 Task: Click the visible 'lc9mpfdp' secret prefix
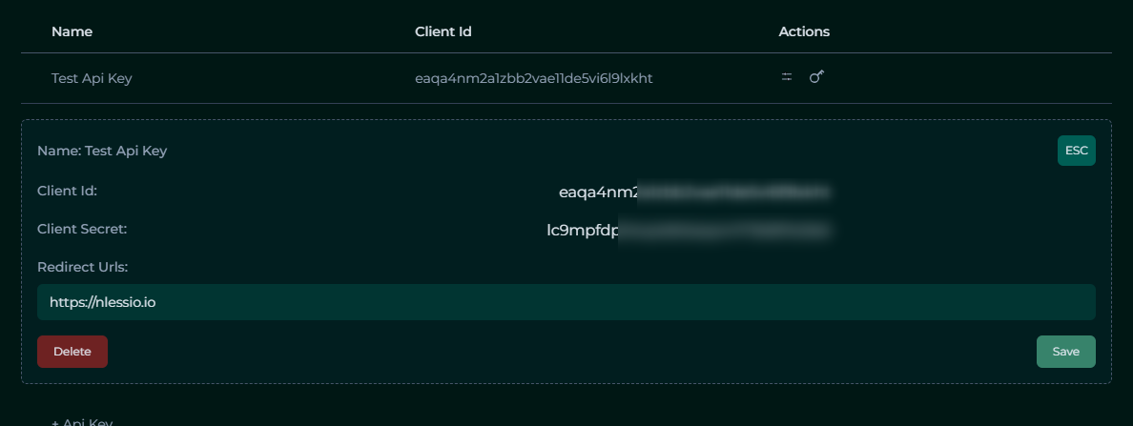click(583, 231)
